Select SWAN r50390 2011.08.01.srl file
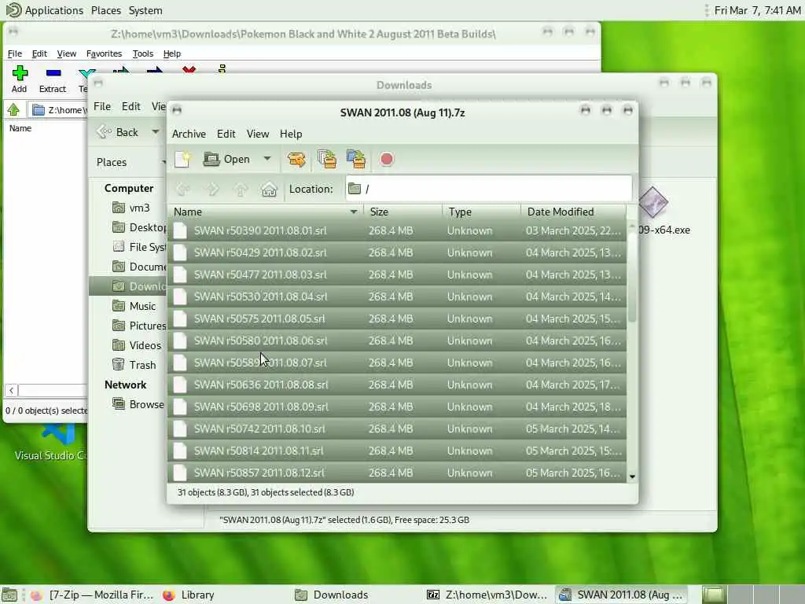This screenshot has width=805, height=604. [x=397, y=230]
